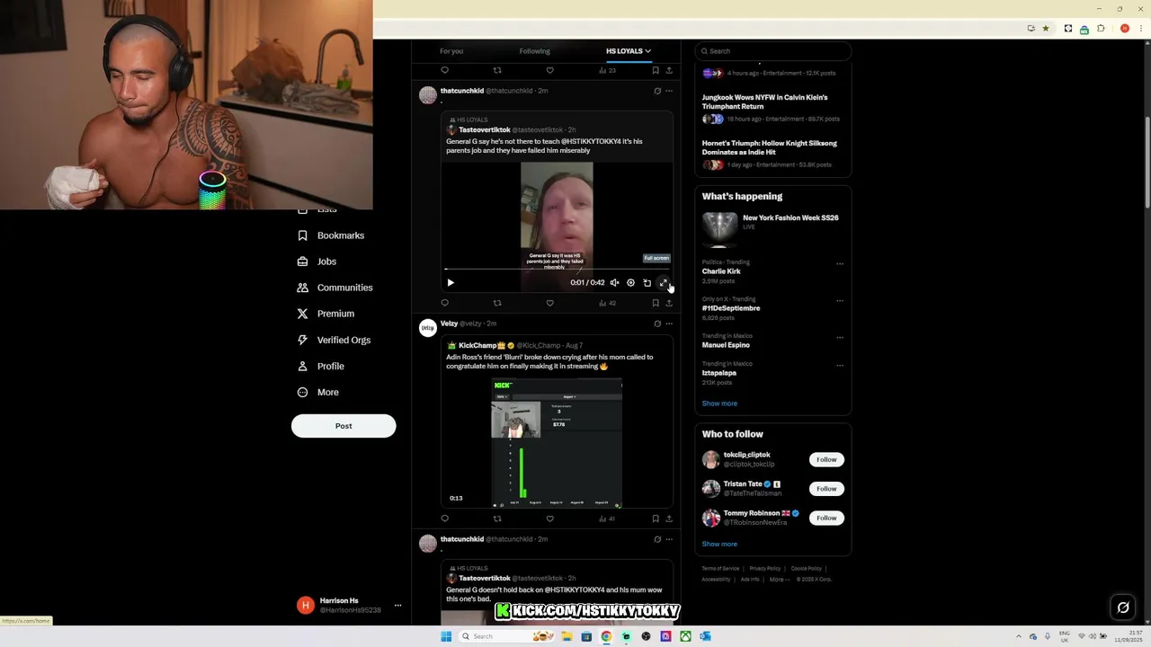
Task: Bookmark Velzy's post
Action: (656, 518)
